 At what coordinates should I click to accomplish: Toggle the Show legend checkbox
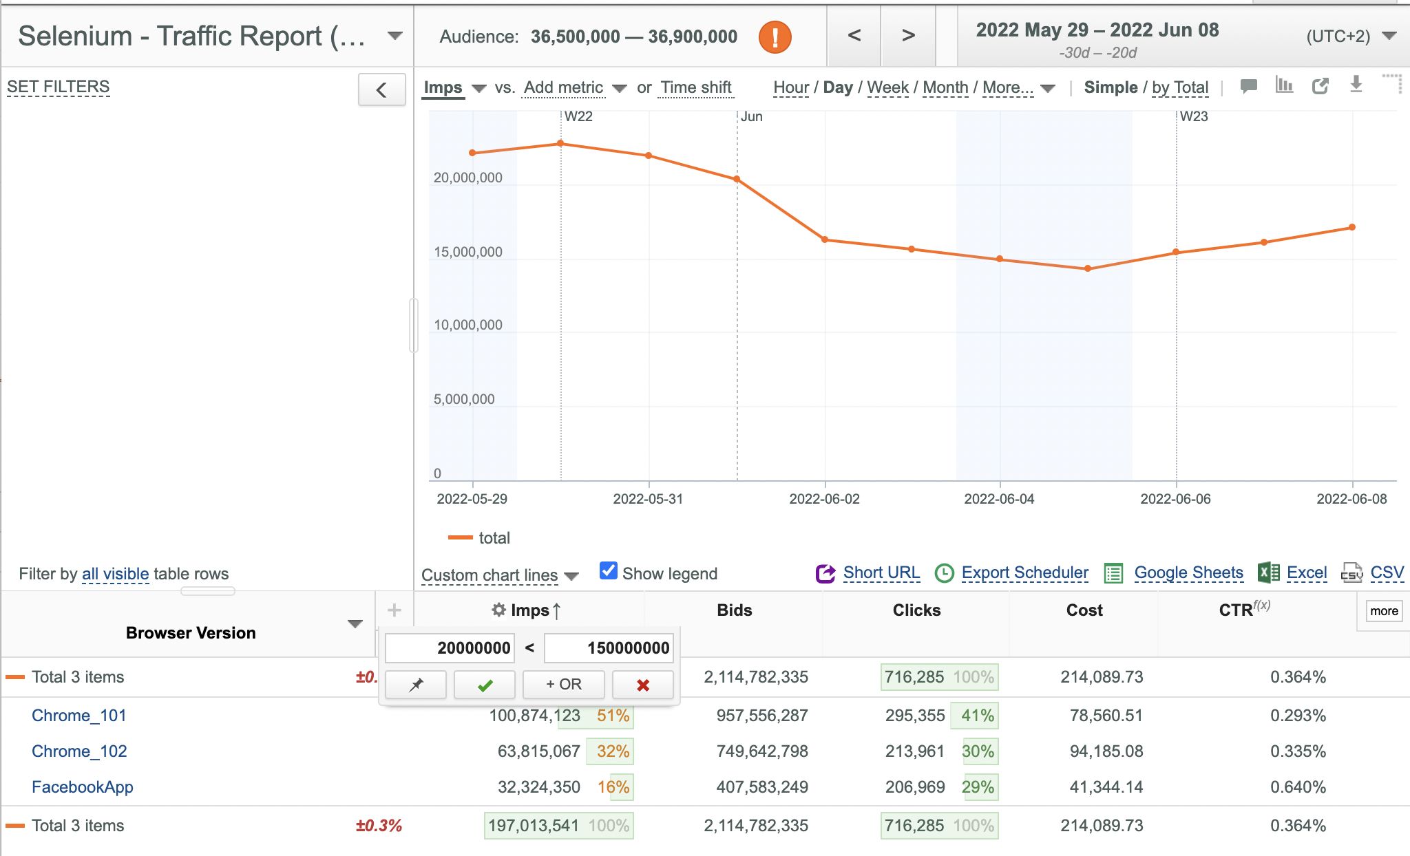[608, 571]
